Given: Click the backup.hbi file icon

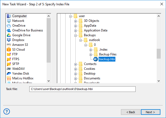Looking at the screenshot, I should 96,59.
